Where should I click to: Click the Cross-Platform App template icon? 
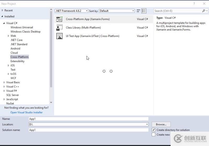[59, 19]
